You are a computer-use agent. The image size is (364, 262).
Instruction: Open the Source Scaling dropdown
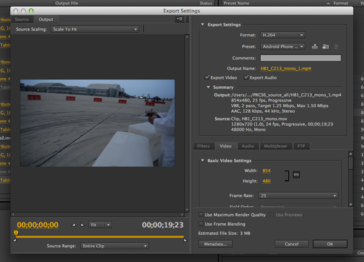click(95, 29)
